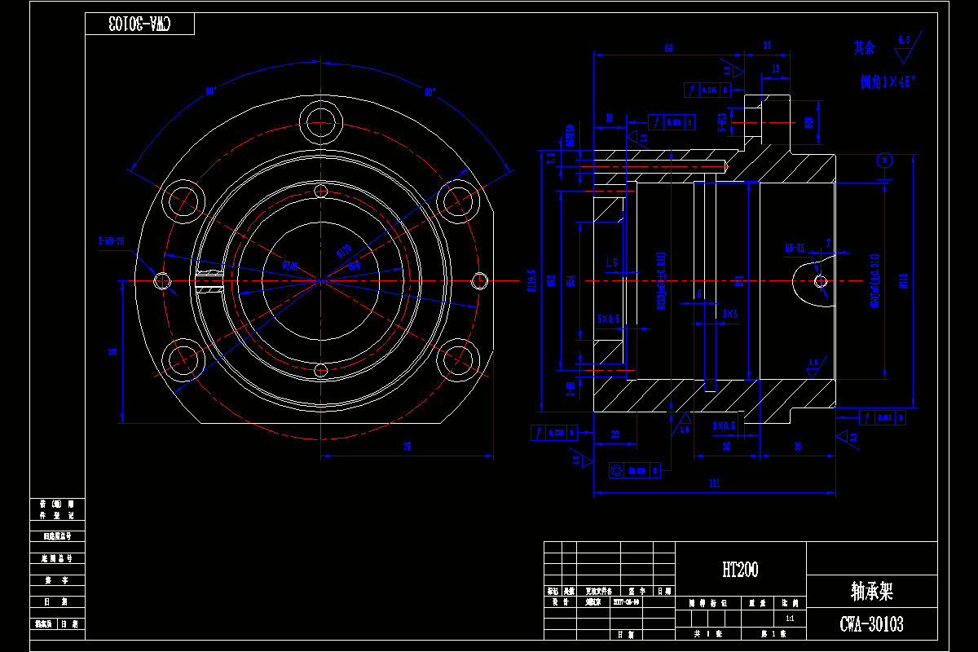
Task: Click the topmost bolt hole in front view
Action: click(322, 122)
